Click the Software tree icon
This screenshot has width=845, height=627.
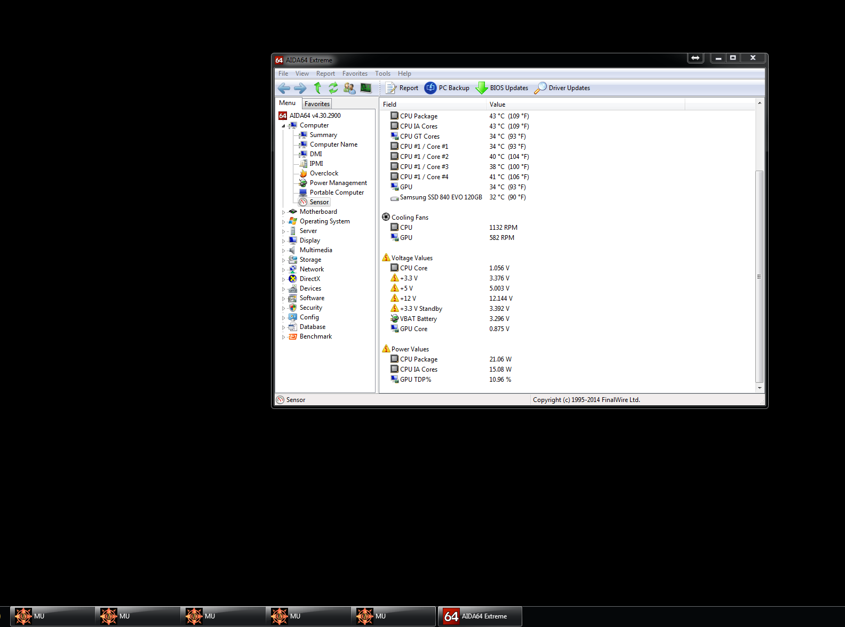(x=293, y=298)
